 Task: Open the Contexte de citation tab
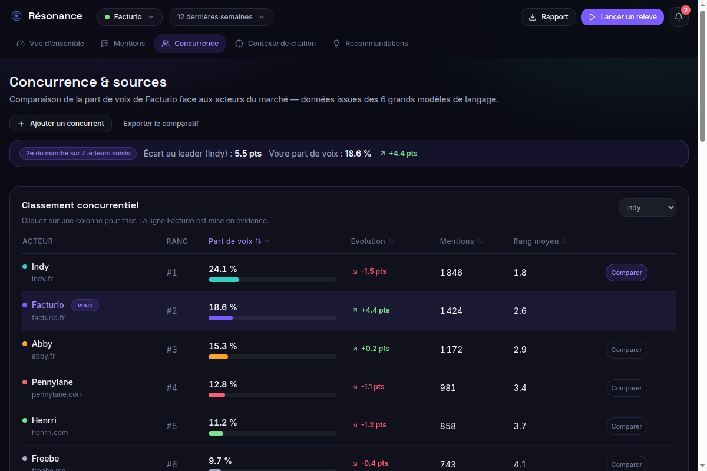pyautogui.click(x=275, y=44)
